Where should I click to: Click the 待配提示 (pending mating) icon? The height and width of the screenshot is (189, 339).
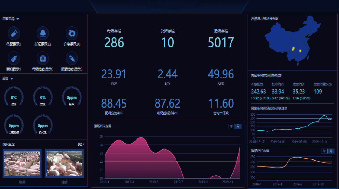pyautogui.click(x=14, y=33)
